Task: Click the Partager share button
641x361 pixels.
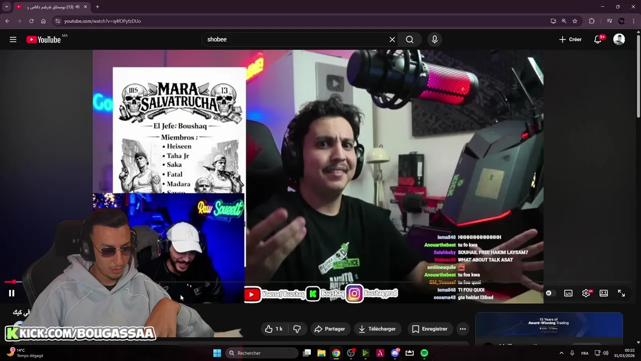Action: point(330,329)
